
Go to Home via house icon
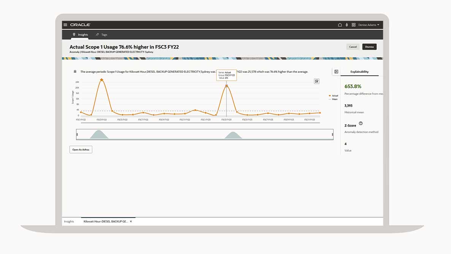pyautogui.click(x=340, y=25)
